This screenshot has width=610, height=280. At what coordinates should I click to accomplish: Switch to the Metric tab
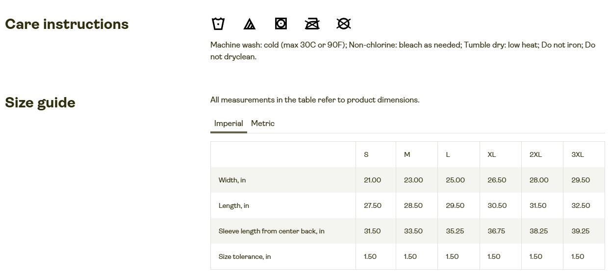point(263,124)
